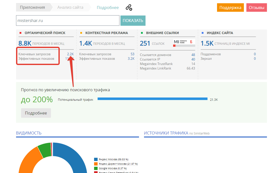Open the Отзывы button
Screen dimensions: 280x173
coord(257,7)
